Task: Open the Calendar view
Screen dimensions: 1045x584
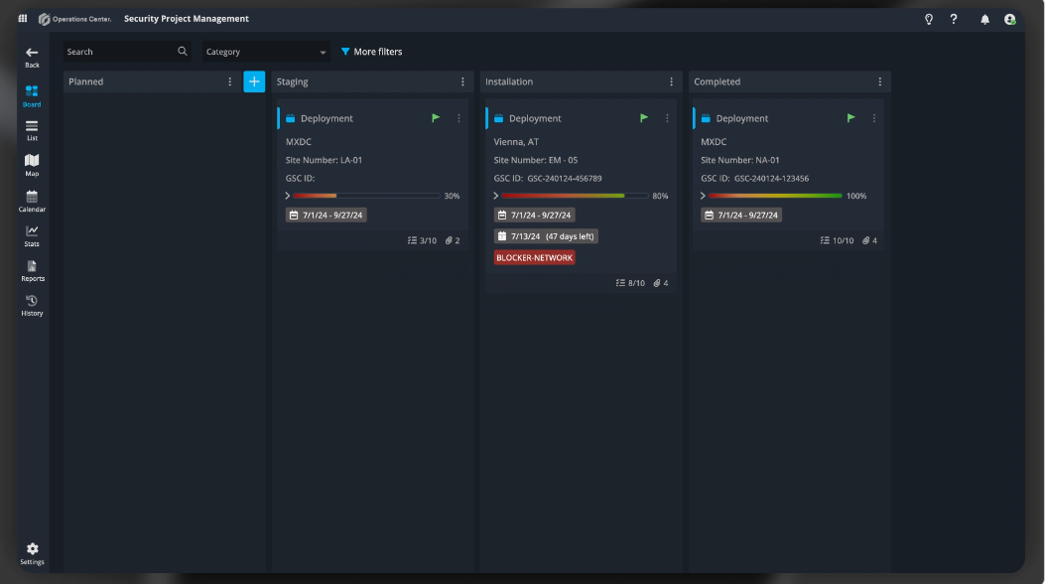Action: tap(32, 201)
